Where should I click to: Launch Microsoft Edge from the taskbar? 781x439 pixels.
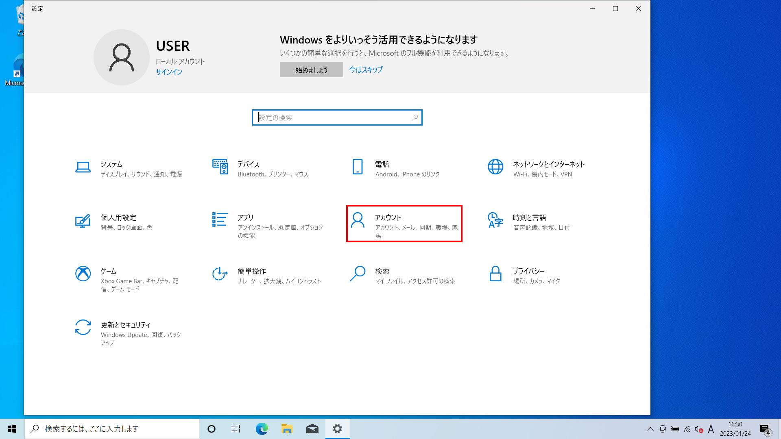[262, 429]
